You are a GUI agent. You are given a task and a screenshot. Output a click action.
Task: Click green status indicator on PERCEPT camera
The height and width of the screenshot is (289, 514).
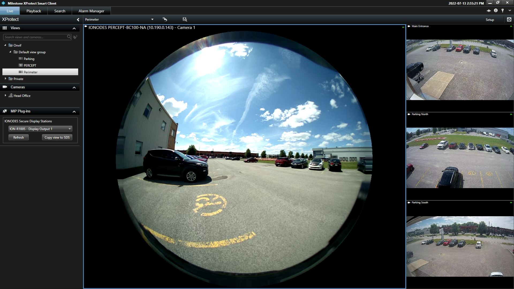(403, 27)
